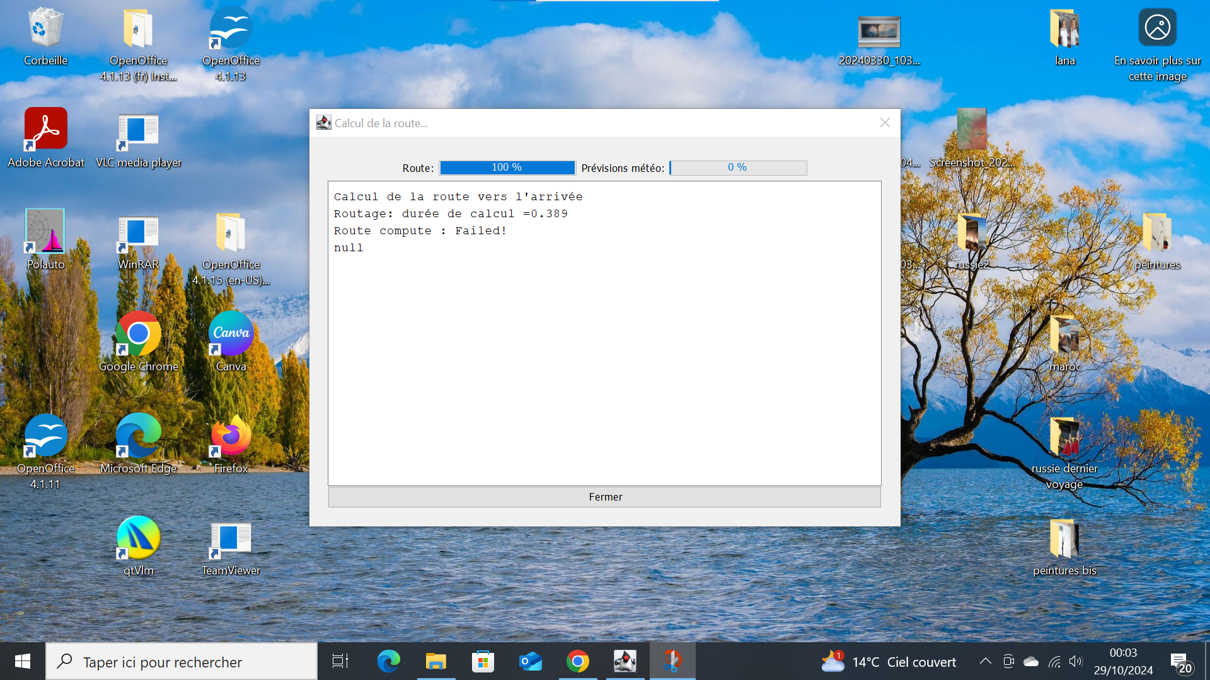This screenshot has width=1210, height=680.
Task: Open the notification center icon
Action: coord(1180,662)
